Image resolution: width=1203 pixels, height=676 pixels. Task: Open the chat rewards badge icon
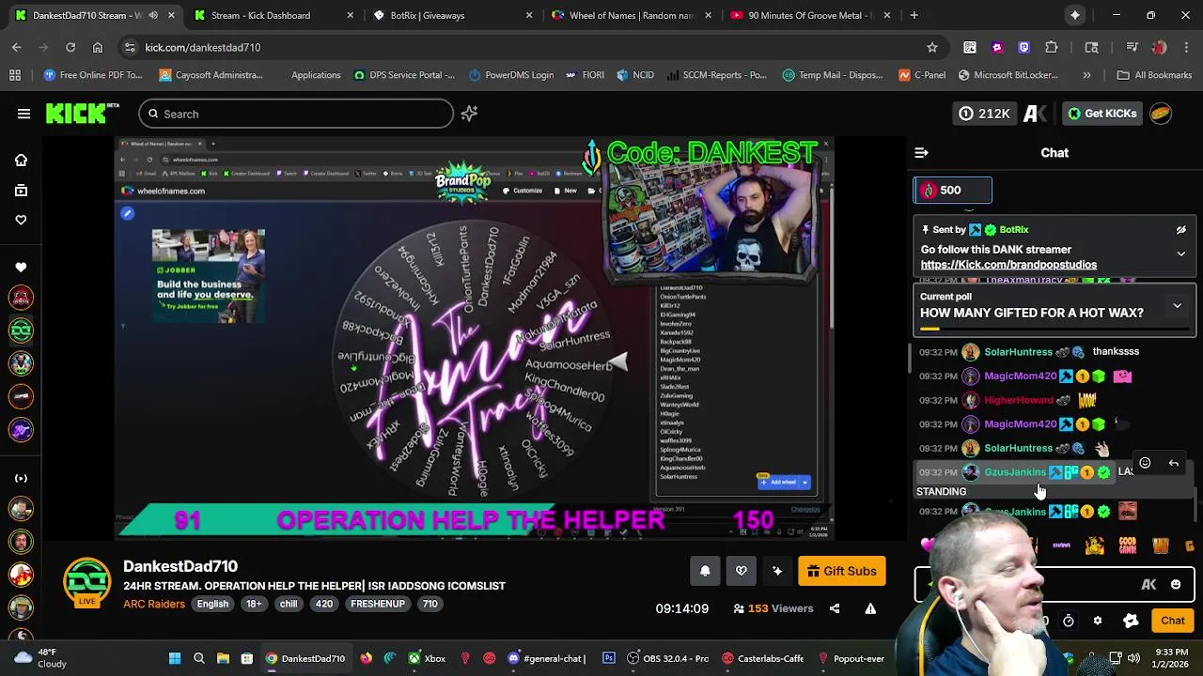(1131, 621)
